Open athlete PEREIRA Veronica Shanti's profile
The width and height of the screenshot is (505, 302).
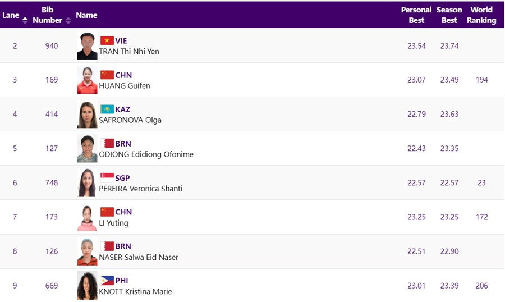140,189
